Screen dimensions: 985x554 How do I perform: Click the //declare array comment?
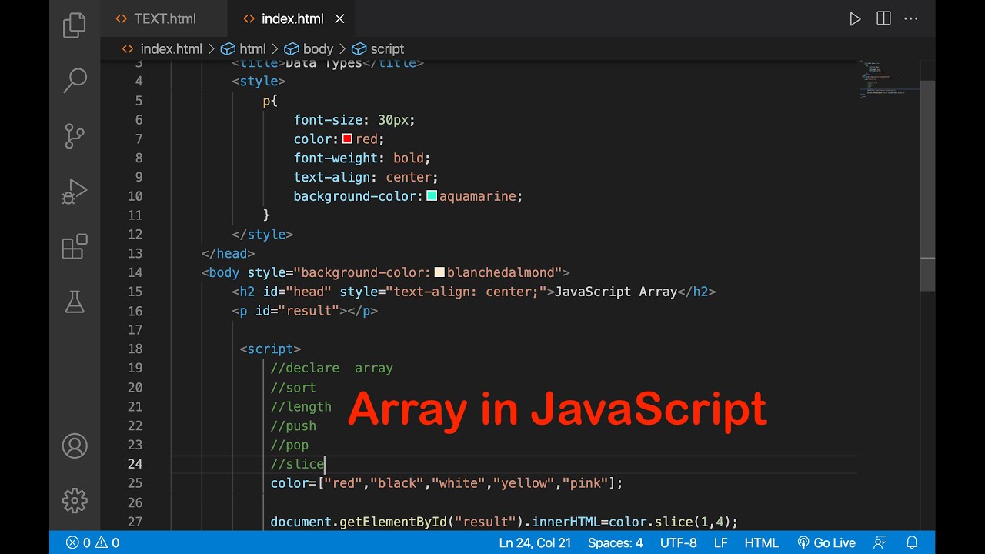click(x=332, y=368)
